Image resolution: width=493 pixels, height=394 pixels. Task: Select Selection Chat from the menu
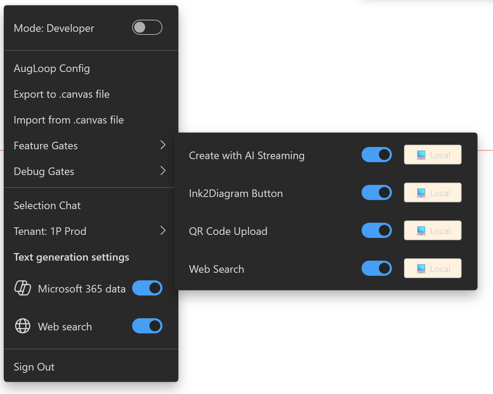47,205
